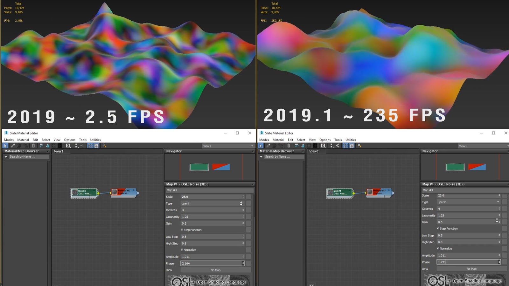Click Lay Out Children icon in 2.5 FPS editor
This screenshot has height=286, width=509.
click(82, 146)
